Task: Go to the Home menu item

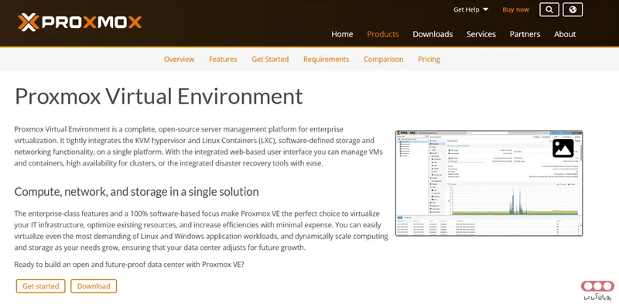Action: [x=342, y=34]
